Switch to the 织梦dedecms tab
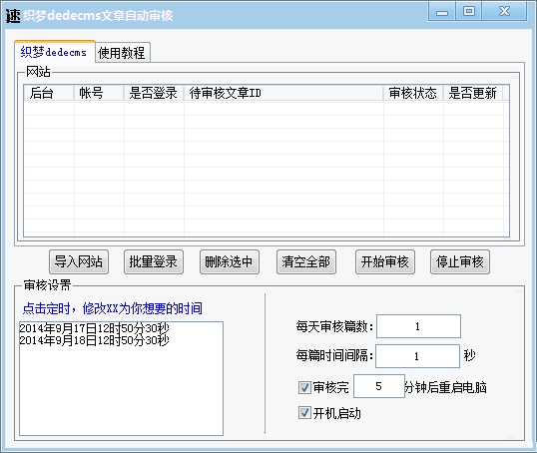Screen dimensions: 537x453 point(55,52)
